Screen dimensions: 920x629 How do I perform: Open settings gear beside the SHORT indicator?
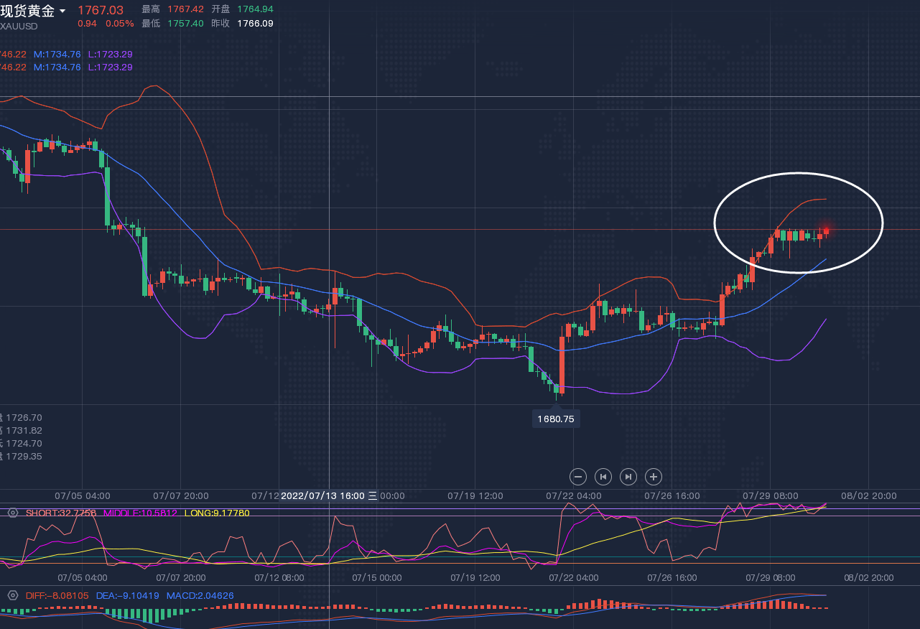tap(12, 513)
